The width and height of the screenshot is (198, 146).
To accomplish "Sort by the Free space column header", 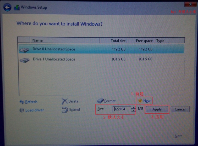I will point(141,40).
